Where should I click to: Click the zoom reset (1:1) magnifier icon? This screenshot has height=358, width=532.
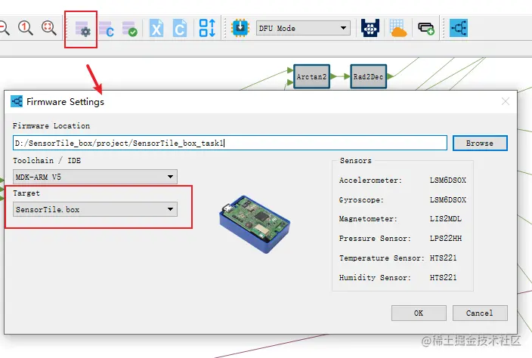[26, 28]
